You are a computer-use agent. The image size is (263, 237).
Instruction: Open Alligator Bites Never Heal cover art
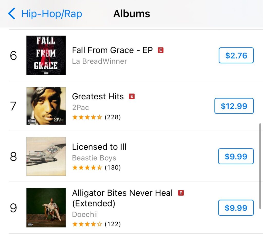46,208
